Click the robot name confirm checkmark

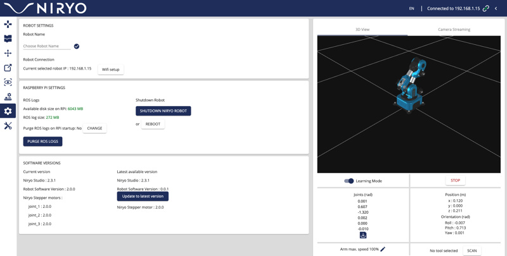click(77, 46)
